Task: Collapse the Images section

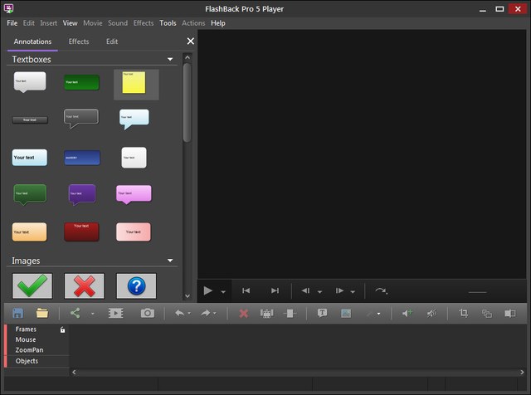Action: [170, 261]
